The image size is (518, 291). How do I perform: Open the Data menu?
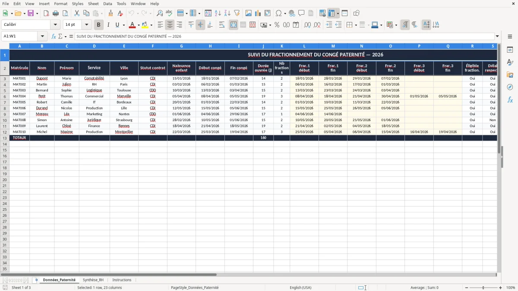pyautogui.click(x=107, y=3)
